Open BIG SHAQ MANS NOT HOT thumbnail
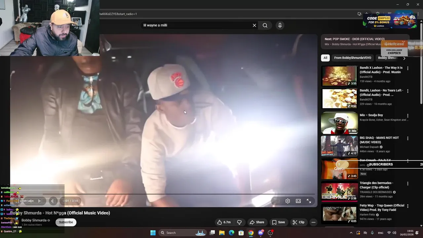423x238 pixels. click(x=339, y=145)
